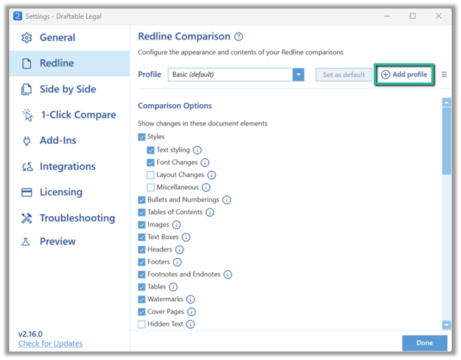Image resolution: width=461 pixels, height=360 pixels.
Task: Open the Add-Ins settings section
Action: [x=70, y=141]
